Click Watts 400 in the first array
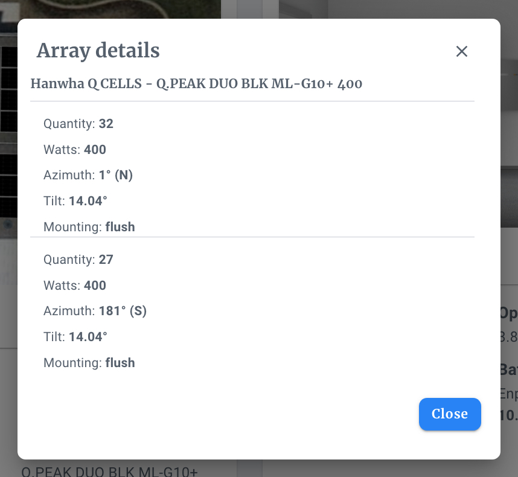The width and height of the screenshot is (518, 477). (75, 150)
